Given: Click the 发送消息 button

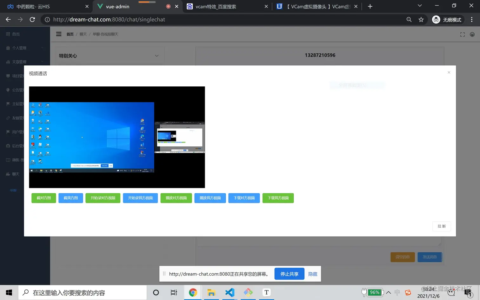Looking at the screenshot, I should (430, 257).
